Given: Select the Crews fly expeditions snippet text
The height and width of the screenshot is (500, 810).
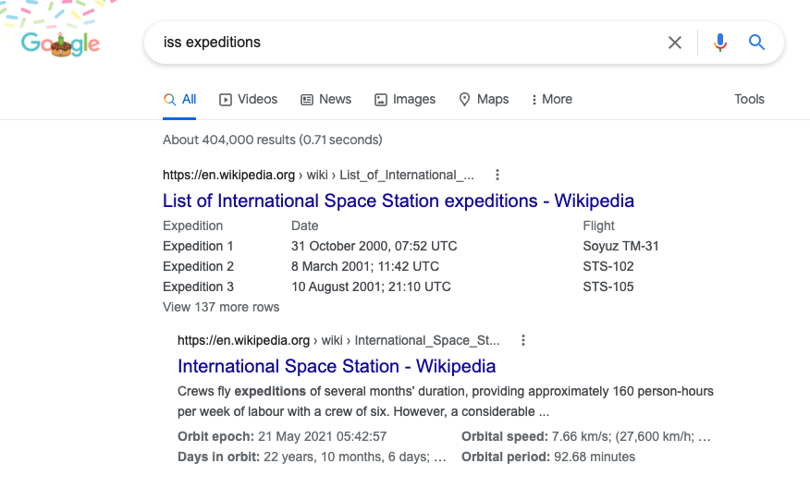Looking at the screenshot, I should 446,401.
